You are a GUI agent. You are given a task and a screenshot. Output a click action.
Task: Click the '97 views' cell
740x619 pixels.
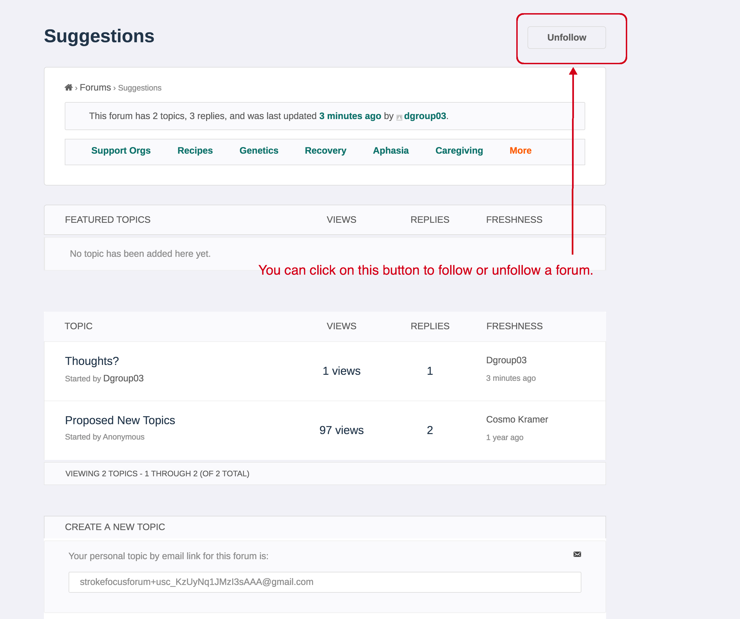pyautogui.click(x=341, y=430)
